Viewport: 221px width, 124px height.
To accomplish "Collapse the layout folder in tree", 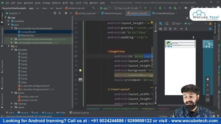I will (x=12, y=93).
